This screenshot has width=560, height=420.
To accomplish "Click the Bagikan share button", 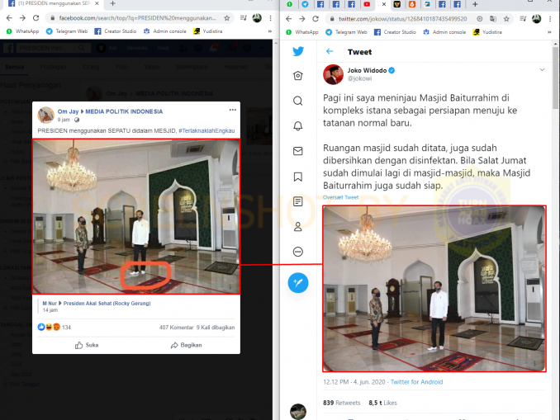I will click(x=186, y=345).
